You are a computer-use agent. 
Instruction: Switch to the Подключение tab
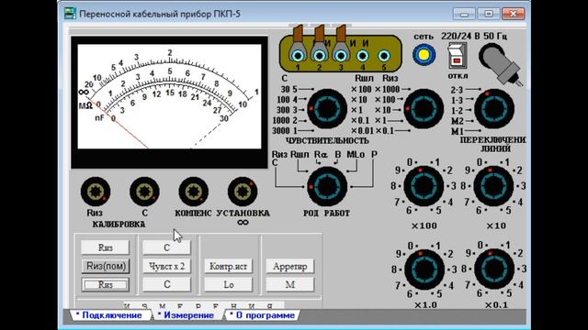point(111,315)
